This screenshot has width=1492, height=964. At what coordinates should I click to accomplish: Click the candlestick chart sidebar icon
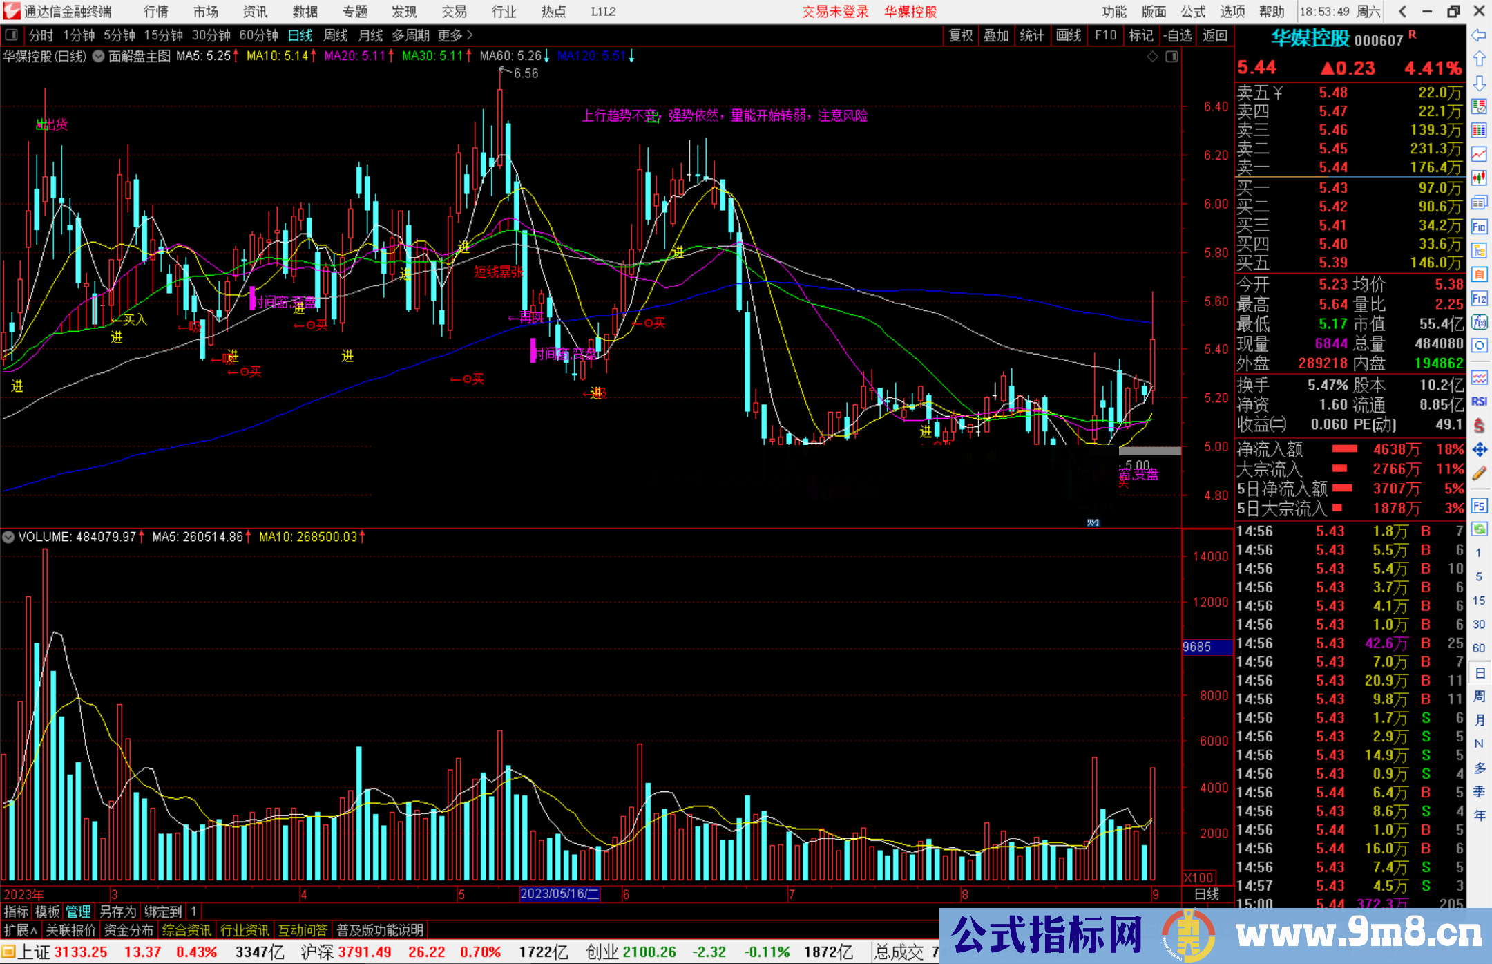point(1479,178)
